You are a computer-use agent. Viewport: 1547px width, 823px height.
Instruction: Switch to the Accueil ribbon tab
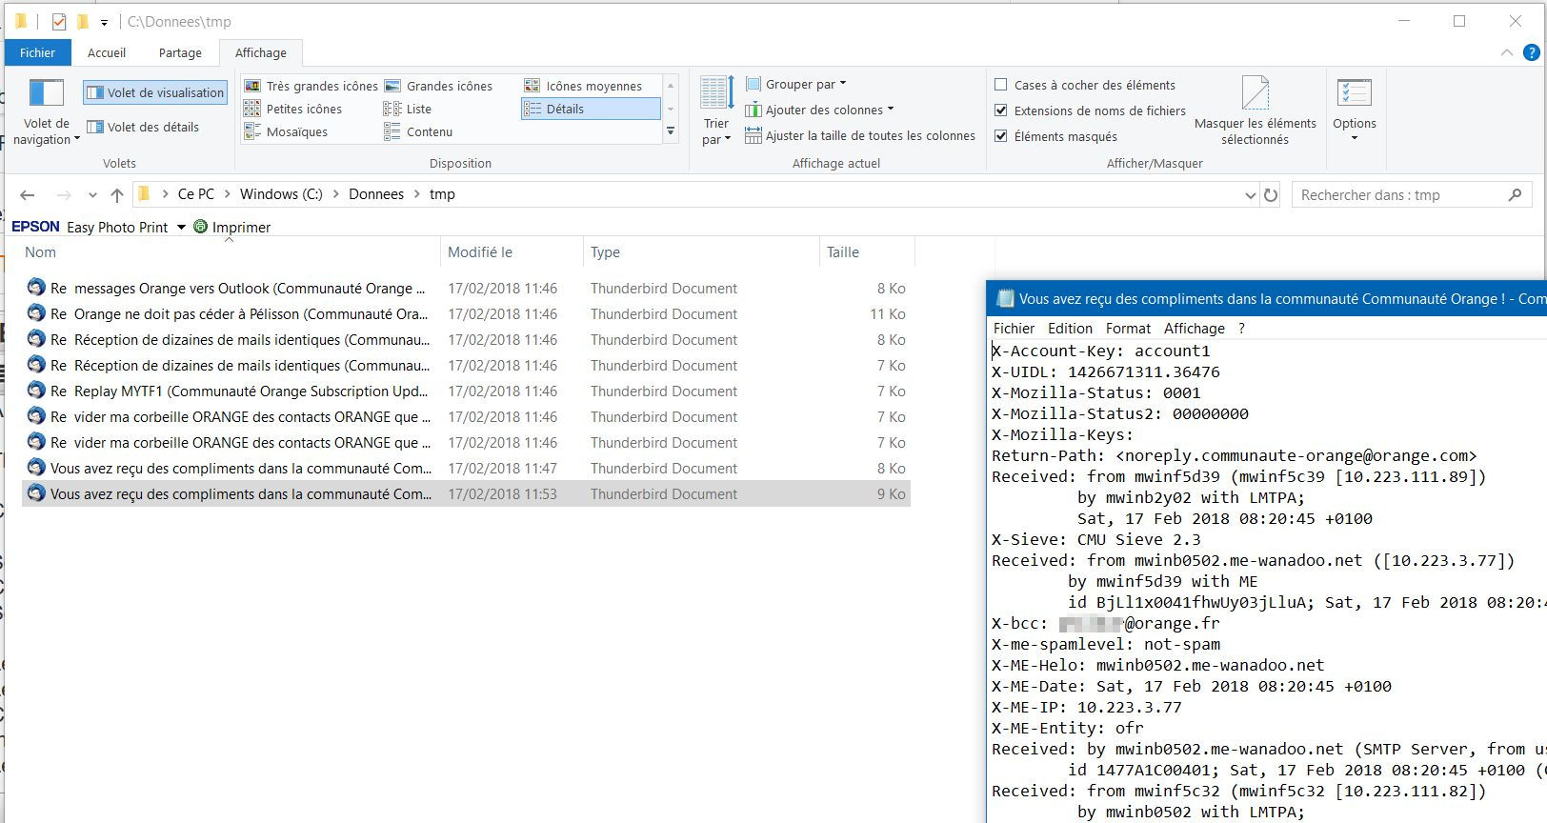pos(107,52)
